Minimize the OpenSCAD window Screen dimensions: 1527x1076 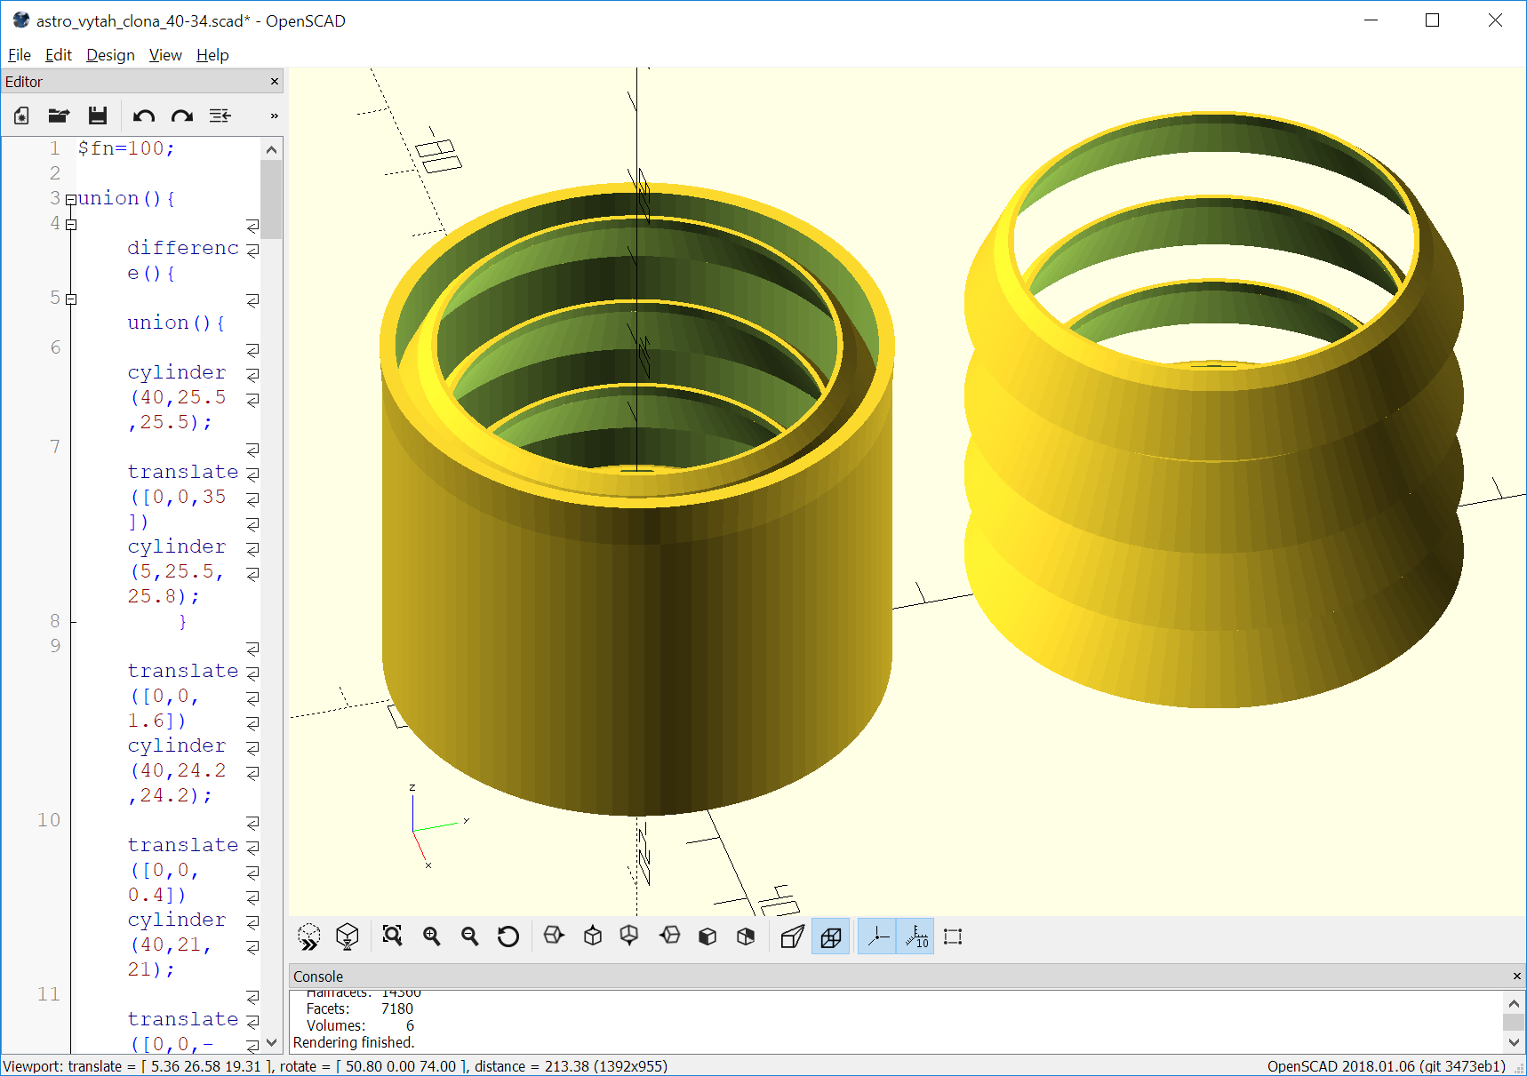pyautogui.click(x=1371, y=20)
